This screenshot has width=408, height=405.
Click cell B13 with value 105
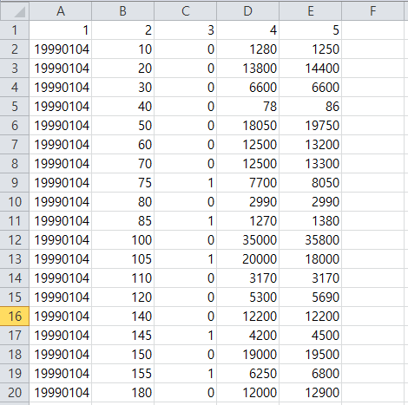pos(123,259)
